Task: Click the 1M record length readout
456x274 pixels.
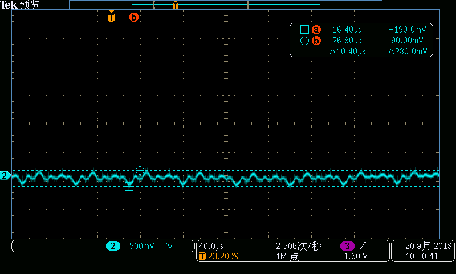Action: [287, 256]
